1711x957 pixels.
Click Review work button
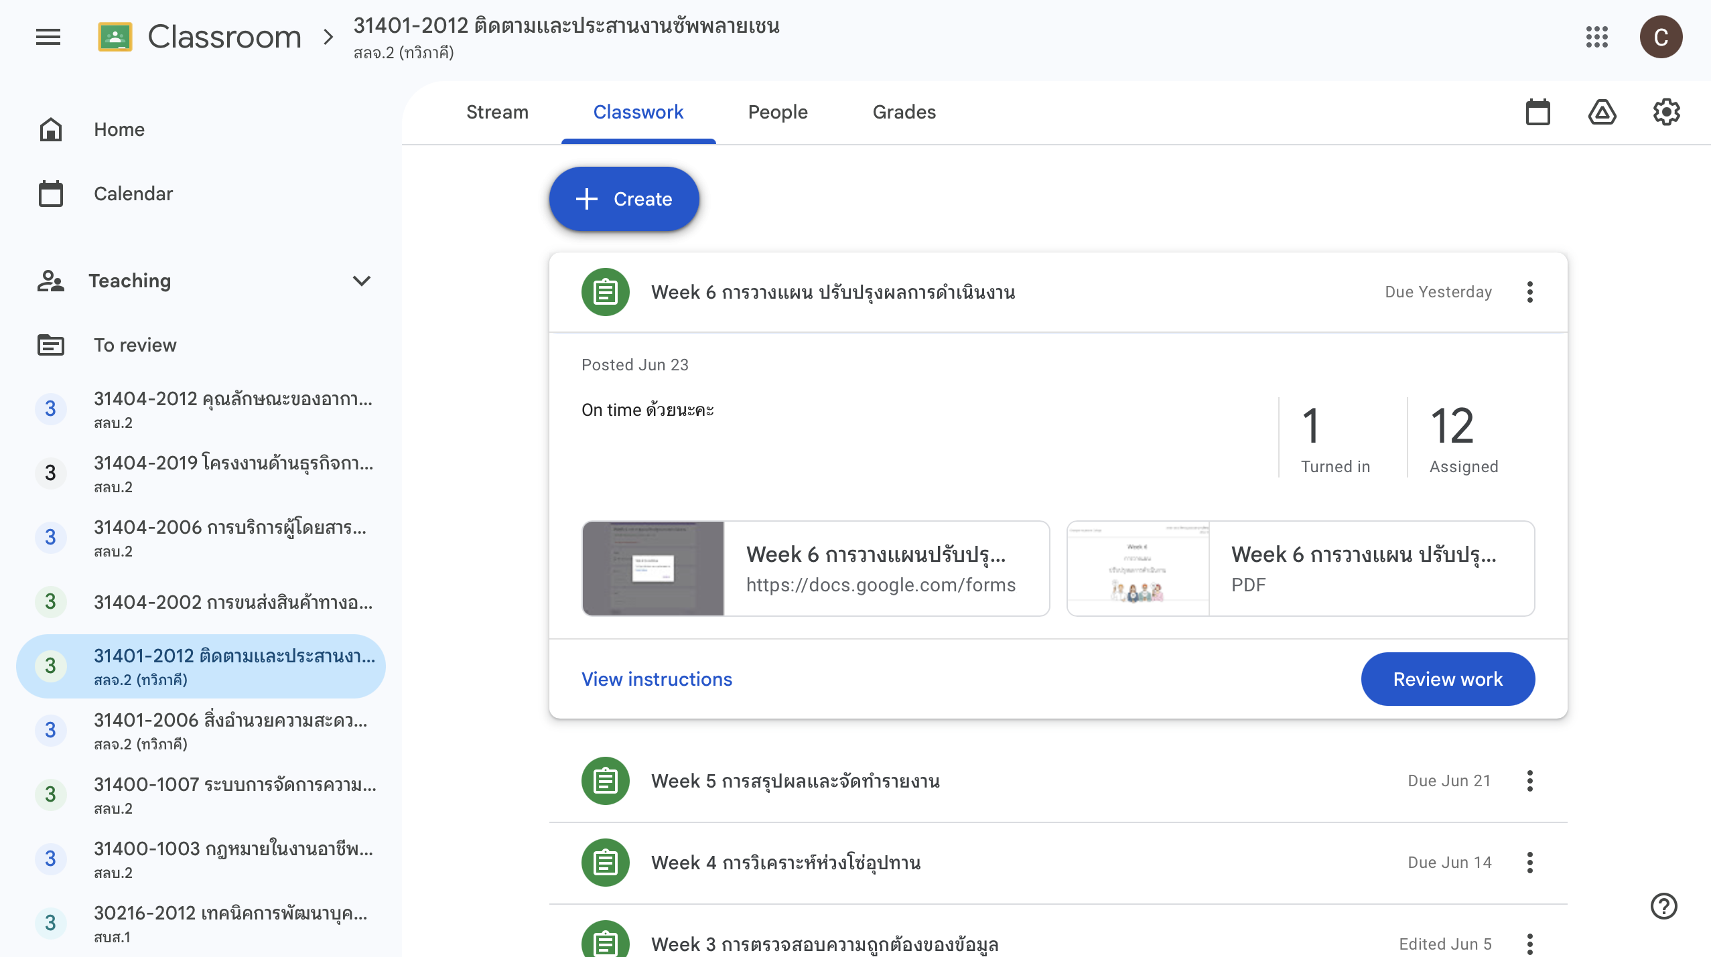coord(1448,679)
